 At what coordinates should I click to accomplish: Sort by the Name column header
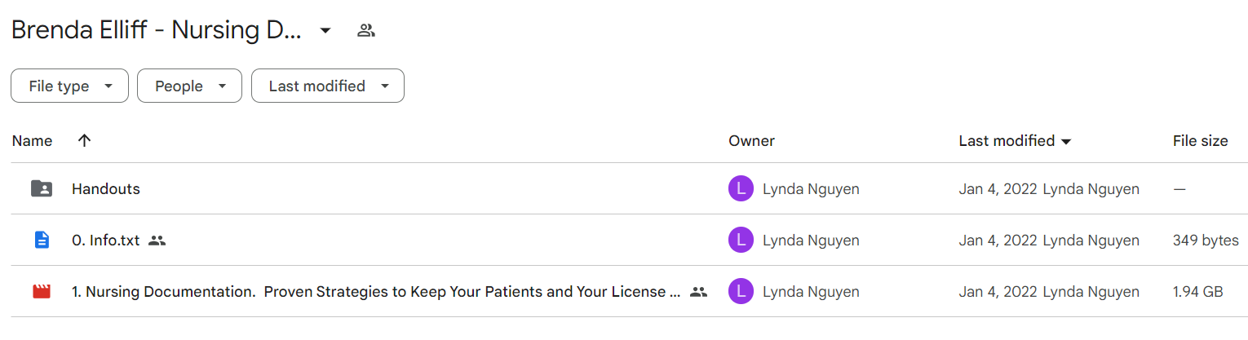click(x=33, y=141)
